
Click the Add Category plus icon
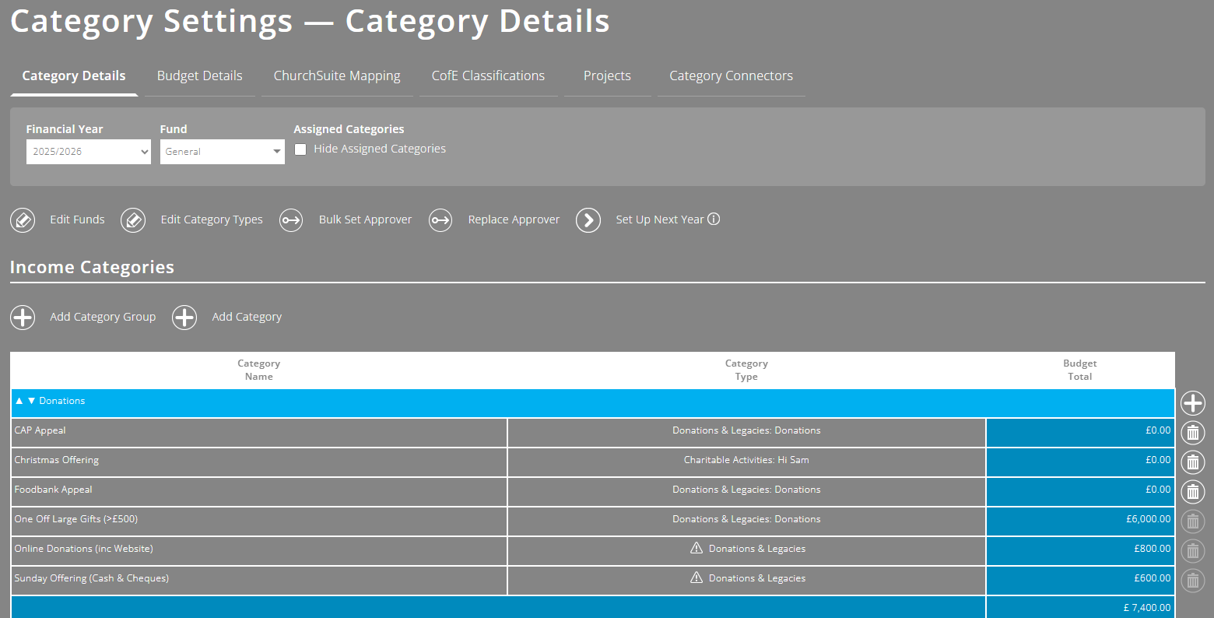[x=184, y=317]
